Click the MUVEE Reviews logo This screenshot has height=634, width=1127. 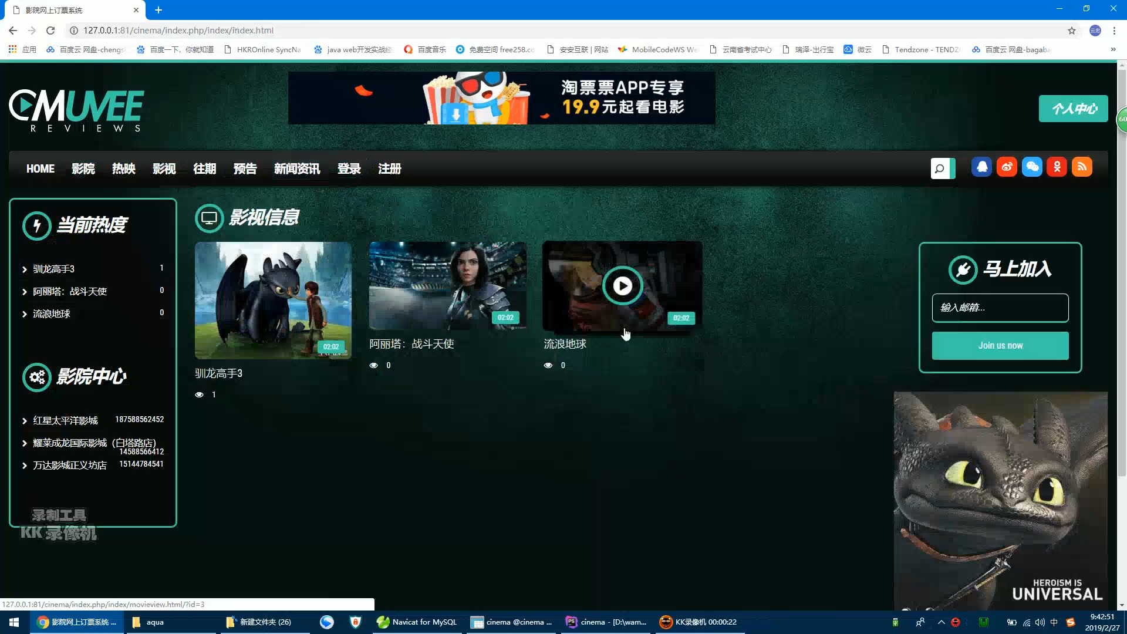click(x=76, y=110)
